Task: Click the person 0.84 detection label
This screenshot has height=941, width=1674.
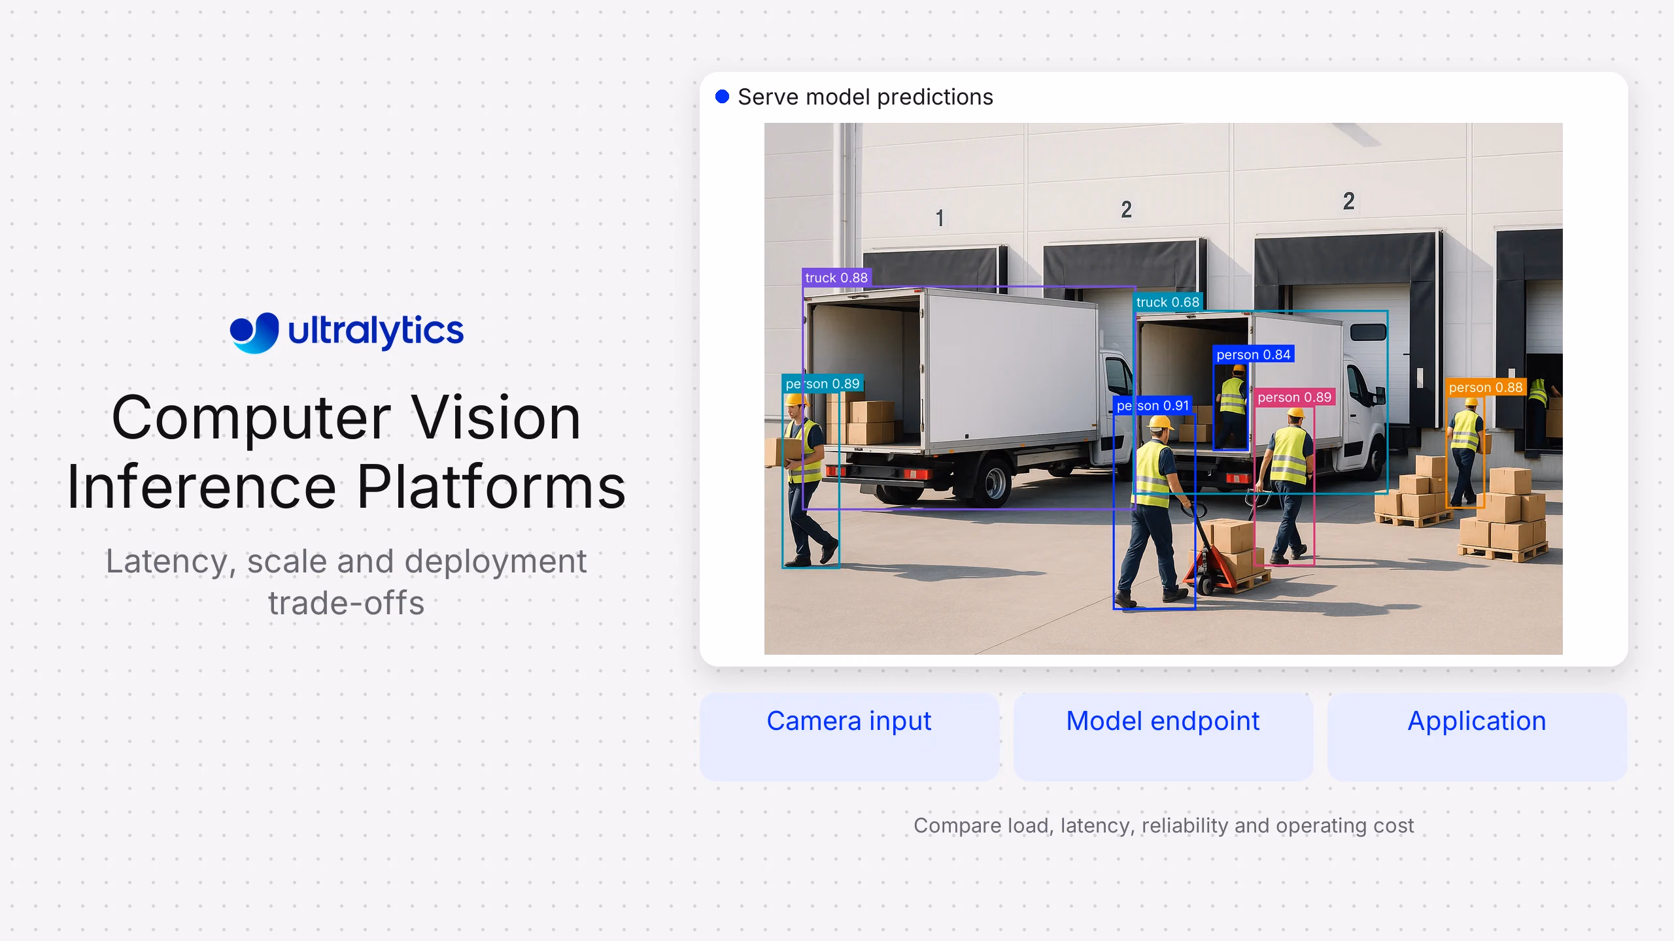Action: pos(1254,354)
